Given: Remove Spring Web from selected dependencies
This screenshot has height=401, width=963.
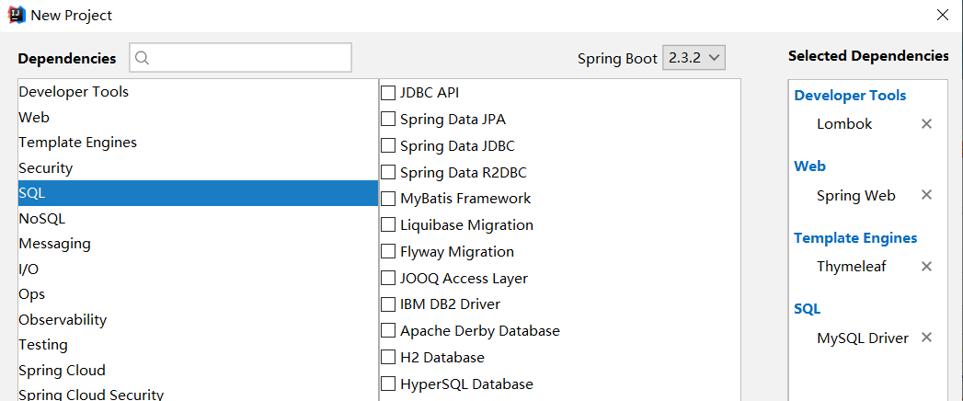Looking at the screenshot, I should 927,195.
